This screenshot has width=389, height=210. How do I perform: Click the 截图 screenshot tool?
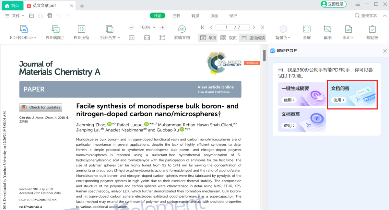(x=327, y=29)
